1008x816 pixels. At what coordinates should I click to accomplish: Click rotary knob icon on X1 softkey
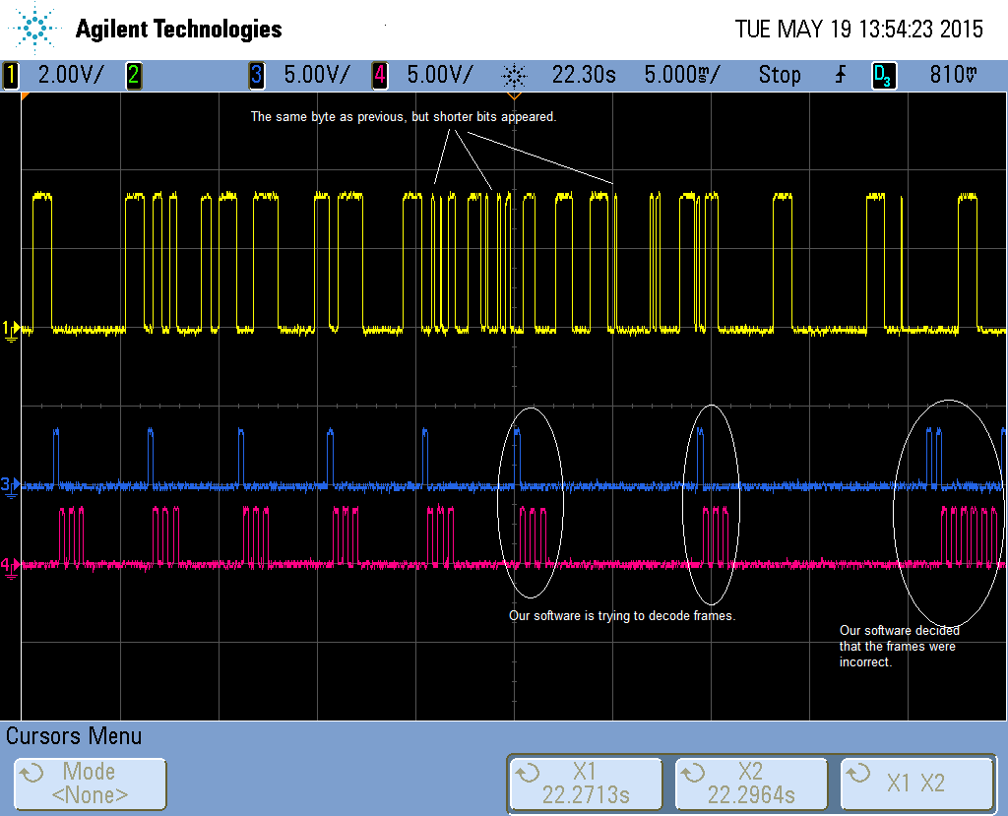(528, 773)
